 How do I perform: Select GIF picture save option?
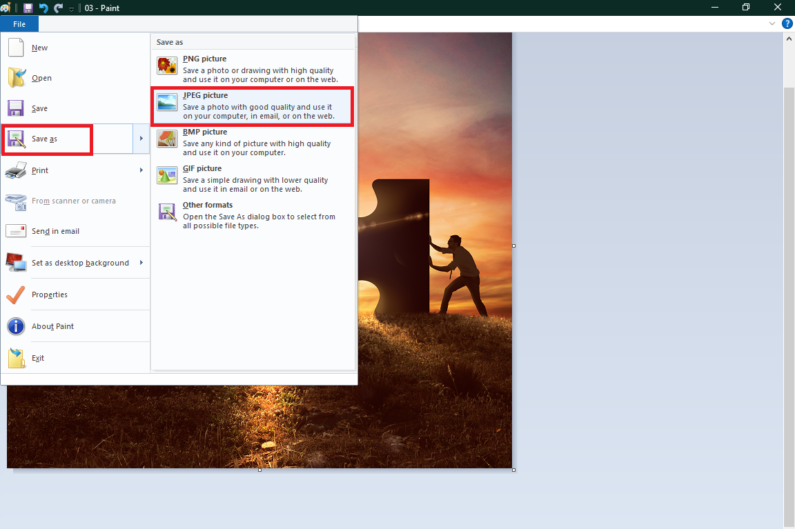point(253,179)
